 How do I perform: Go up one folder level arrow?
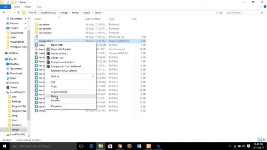point(18,12)
